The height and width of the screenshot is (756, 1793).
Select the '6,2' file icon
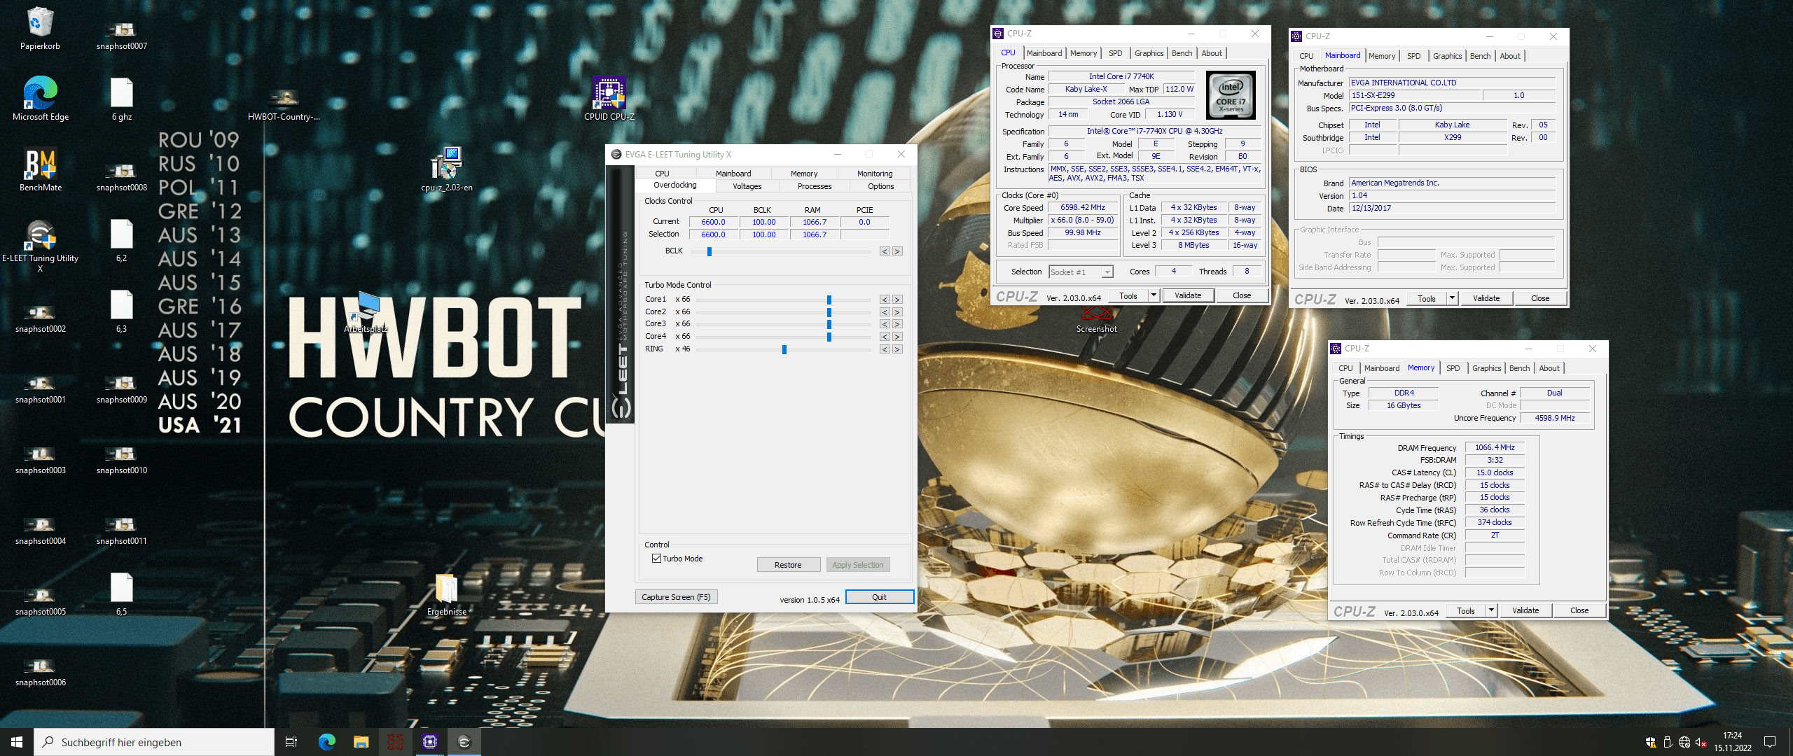tap(121, 240)
